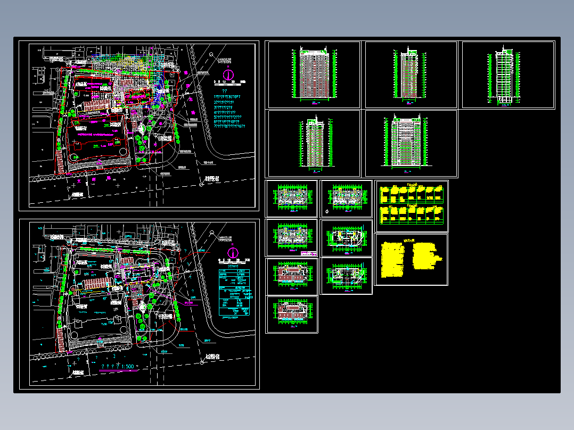Select the yellow text notes sheet

click(412, 260)
